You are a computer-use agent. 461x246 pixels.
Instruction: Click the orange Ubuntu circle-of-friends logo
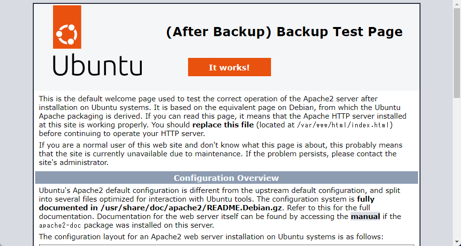(x=67, y=27)
